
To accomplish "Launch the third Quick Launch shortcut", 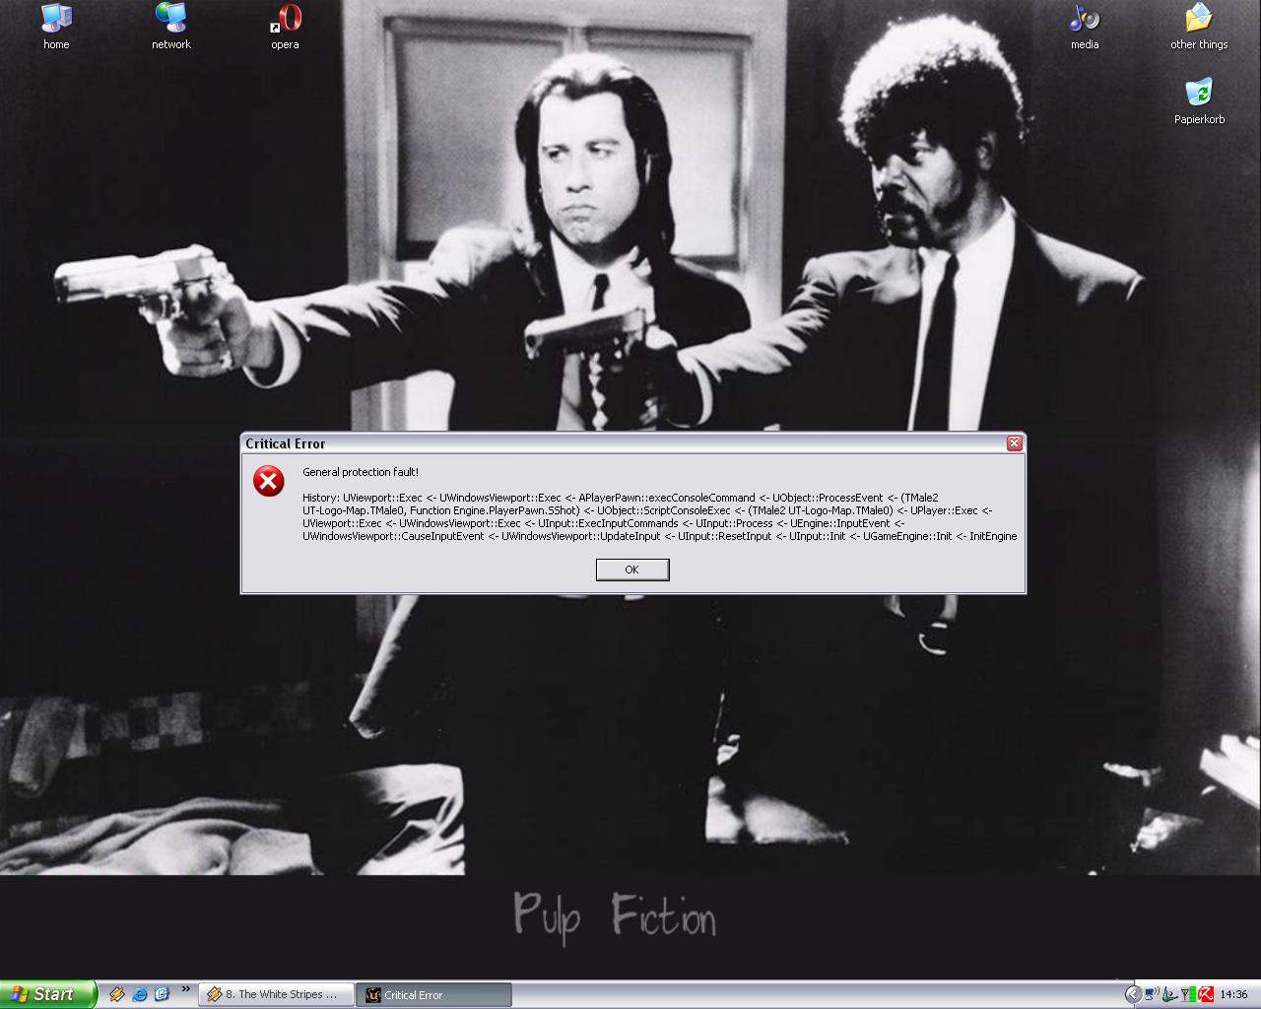I will coord(162,994).
